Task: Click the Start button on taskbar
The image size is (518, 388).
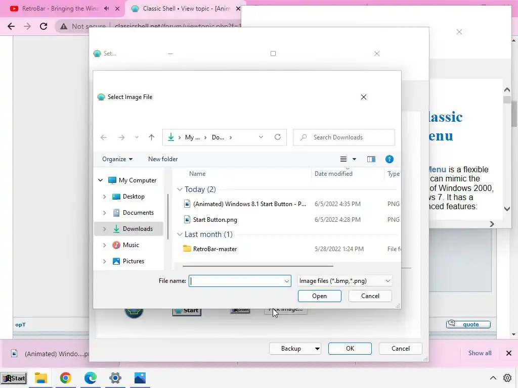Action: [x=14, y=378]
